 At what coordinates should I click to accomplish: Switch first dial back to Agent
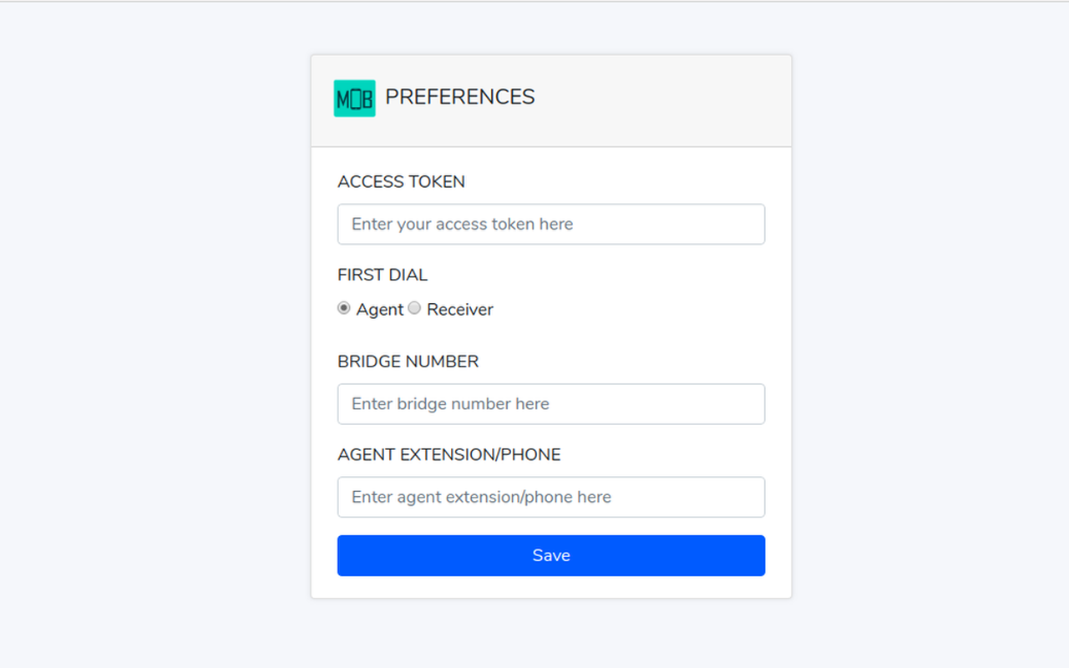343,308
